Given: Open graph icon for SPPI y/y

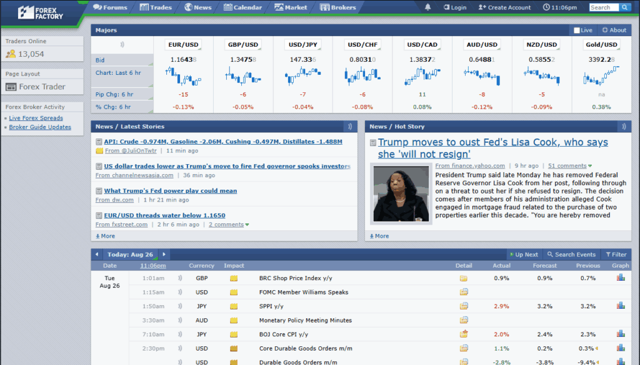Looking at the screenshot, I should click(621, 306).
